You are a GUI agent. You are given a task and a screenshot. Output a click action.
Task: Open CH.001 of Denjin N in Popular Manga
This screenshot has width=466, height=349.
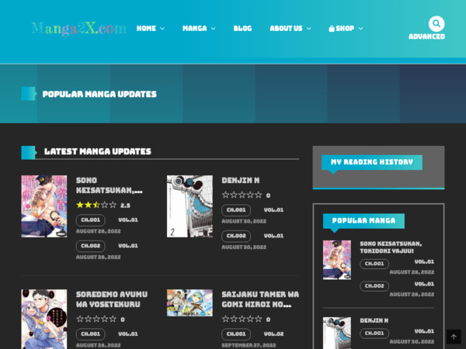point(374,333)
